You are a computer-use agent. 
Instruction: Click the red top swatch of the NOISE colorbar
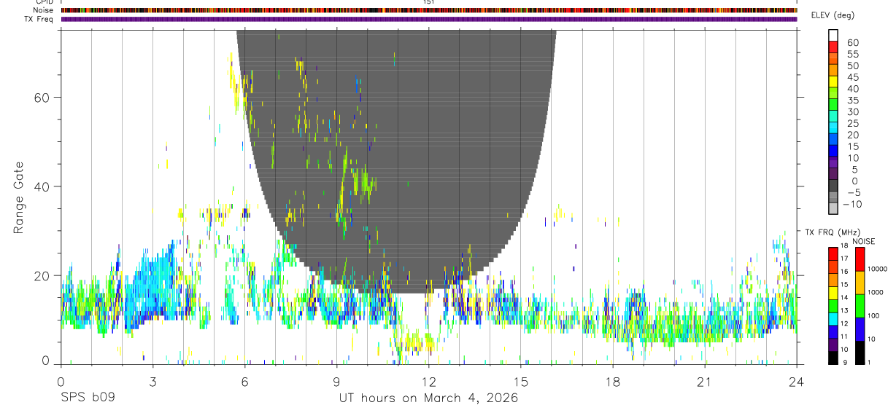coord(860,259)
